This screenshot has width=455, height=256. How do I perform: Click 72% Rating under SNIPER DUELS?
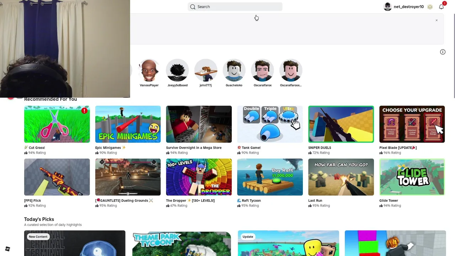[x=320, y=153]
